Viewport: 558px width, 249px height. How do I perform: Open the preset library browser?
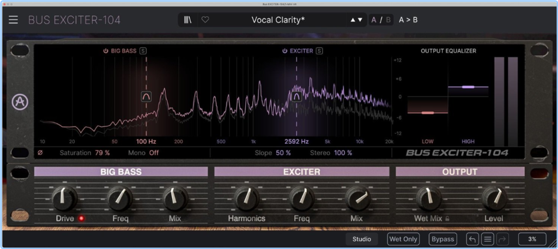(188, 20)
